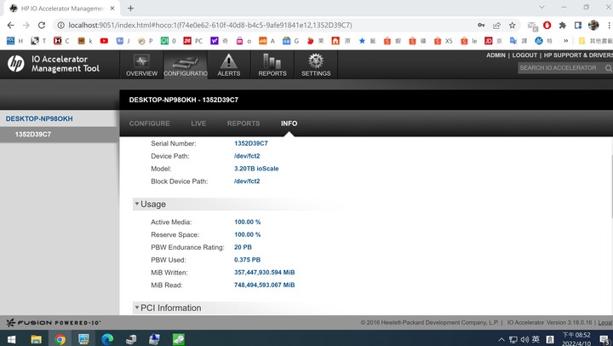Open the saved passwords key icon
The width and height of the screenshot is (613, 346).
pyautogui.click(x=481, y=26)
